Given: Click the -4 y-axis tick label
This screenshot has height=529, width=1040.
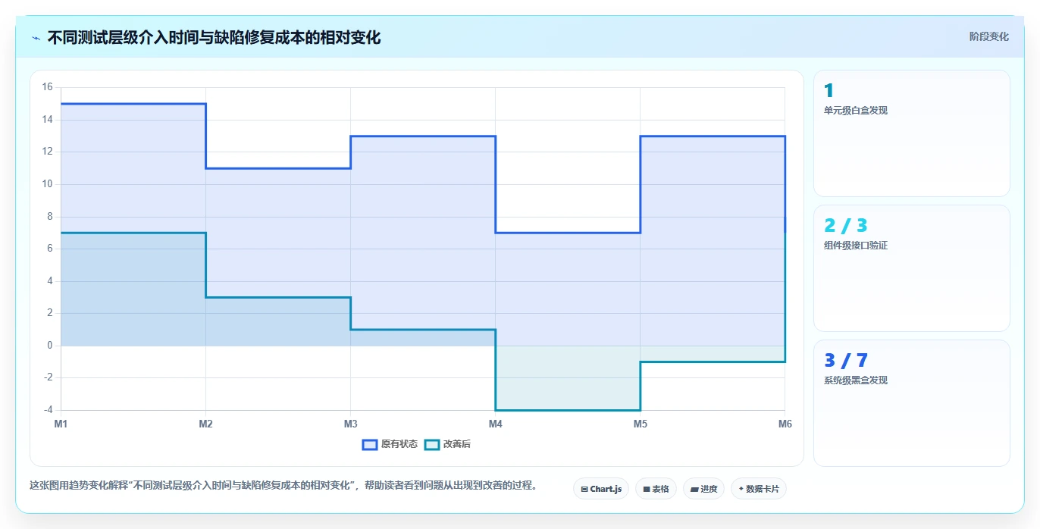Looking at the screenshot, I should click(x=47, y=410).
